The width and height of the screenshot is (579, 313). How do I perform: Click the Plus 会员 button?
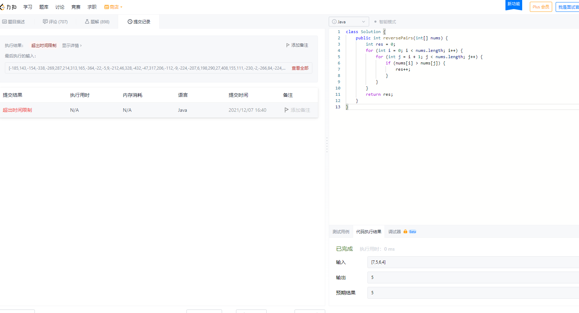[x=541, y=7]
